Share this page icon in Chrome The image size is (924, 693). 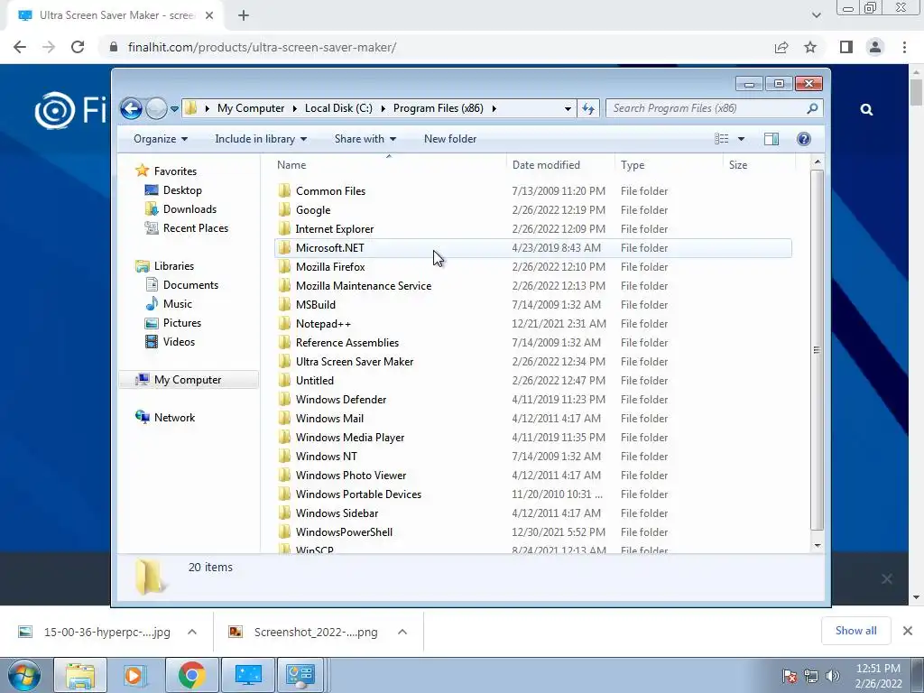pos(781,47)
